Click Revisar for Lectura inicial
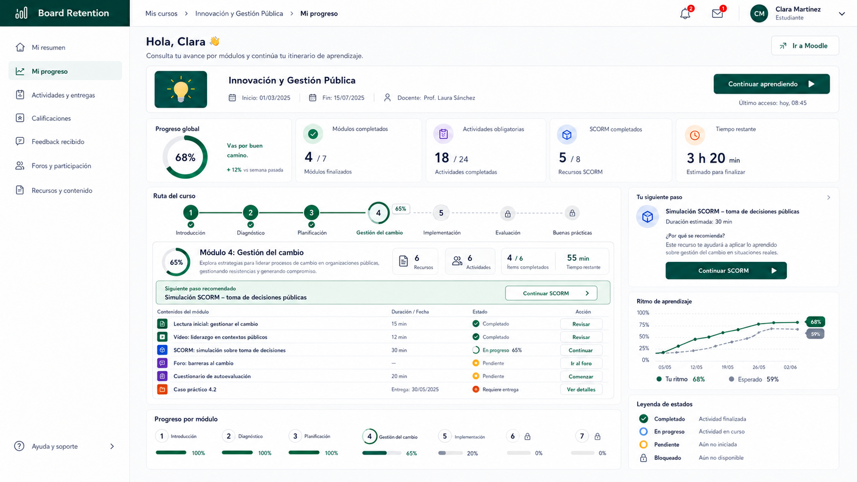The width and height of the screenshot is (857, 482). point(581,324)
